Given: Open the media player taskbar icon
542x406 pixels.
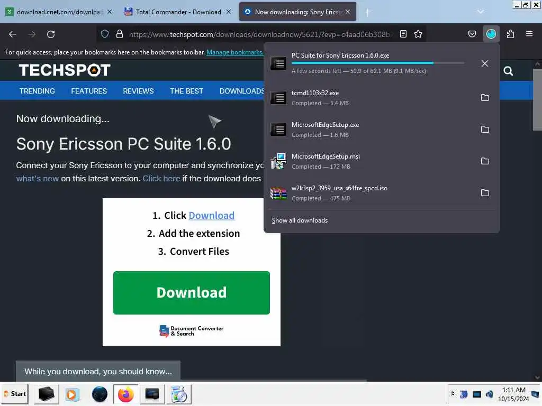Looking at the screenshot, I should (72, 394).
